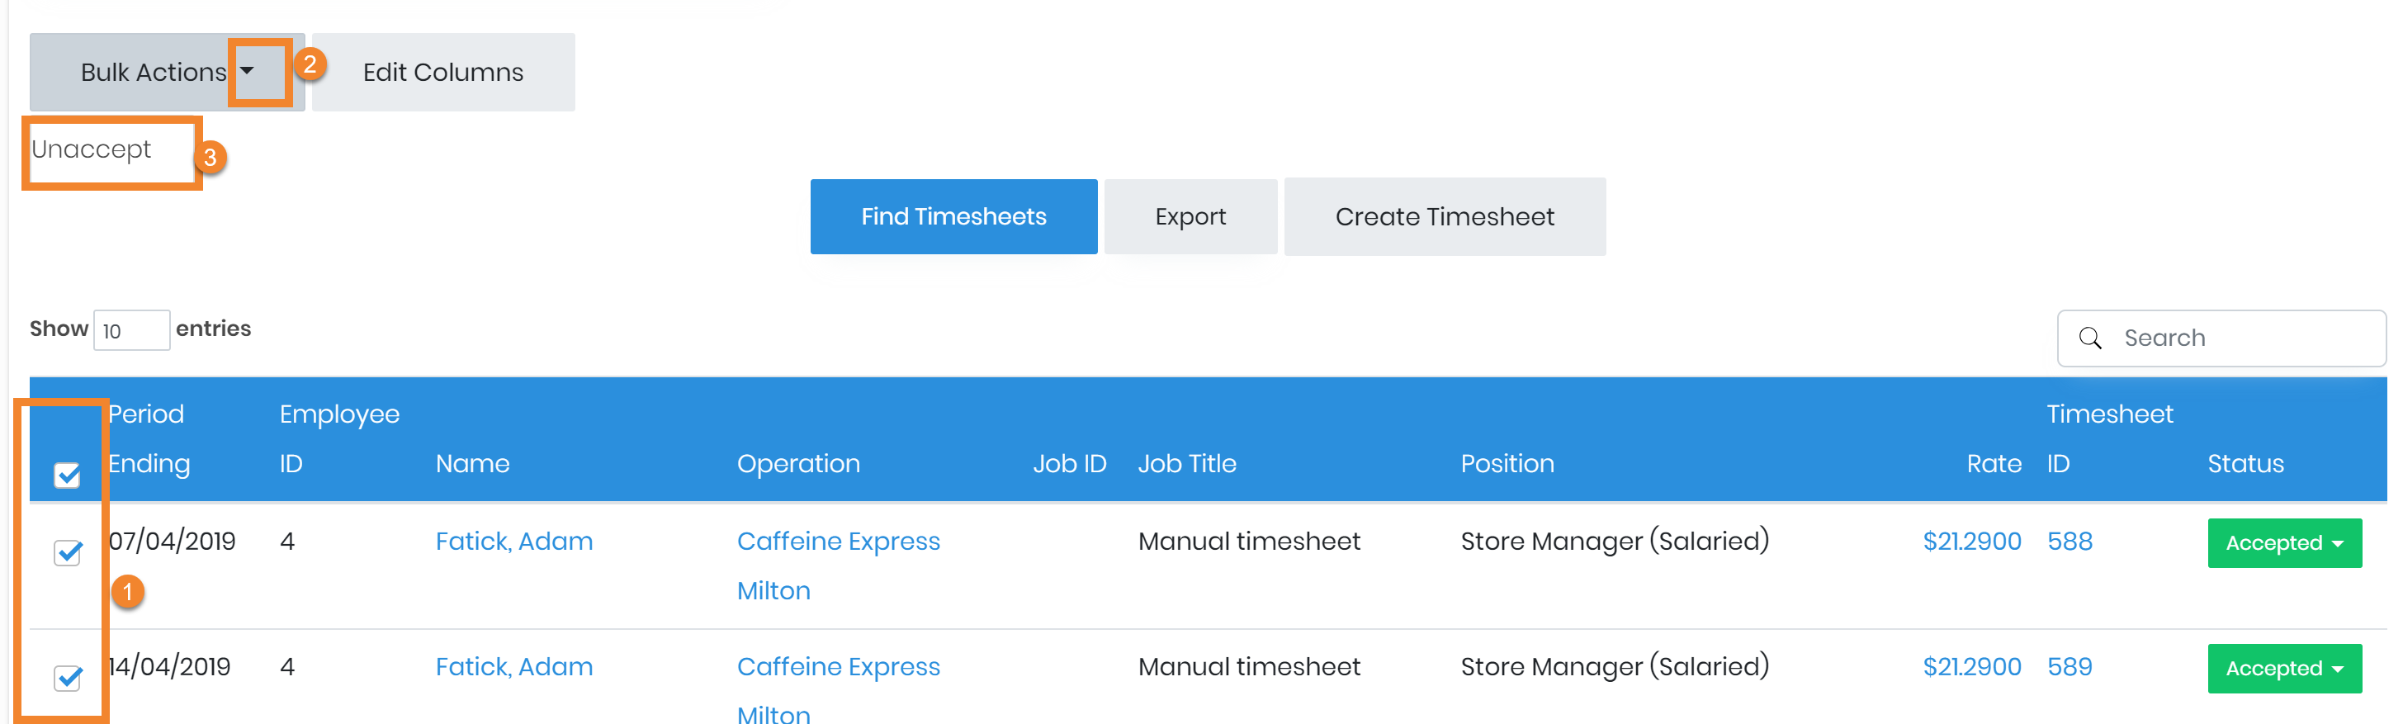Uncheck the 07/04/2019 timesheet row checkbox
The width and height of the screenshot is (2403, 724).
[67, 552]
